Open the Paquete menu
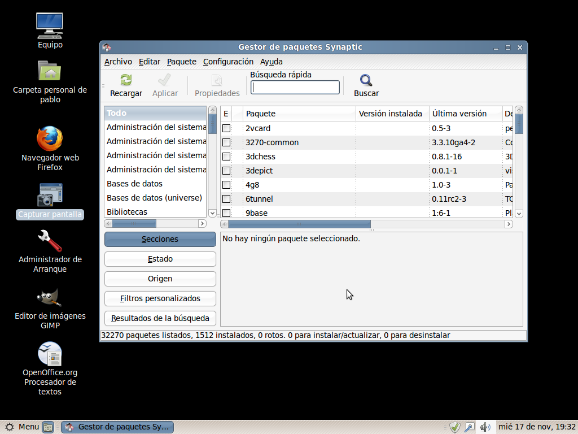The image size is (578, 434). pyautogui.click(x=181, y=62)
